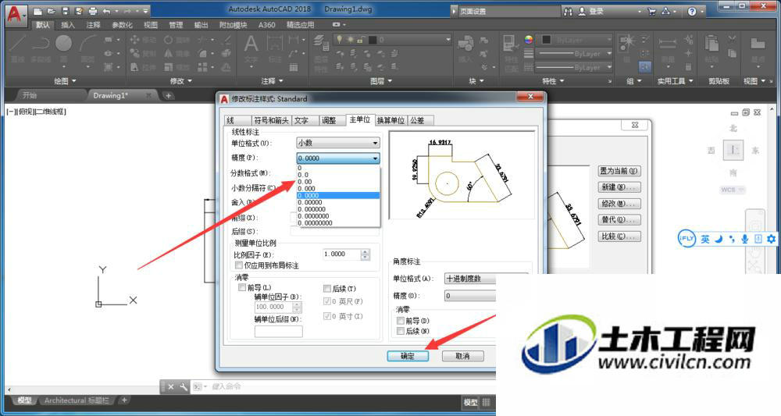781x416 pixels.
Task: Select the Polyline tool in the draw panel
Action: [41, 48]
